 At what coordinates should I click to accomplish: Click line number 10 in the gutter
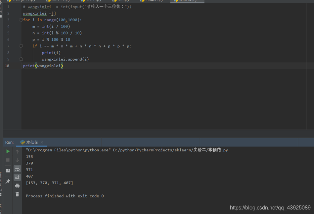7,66
